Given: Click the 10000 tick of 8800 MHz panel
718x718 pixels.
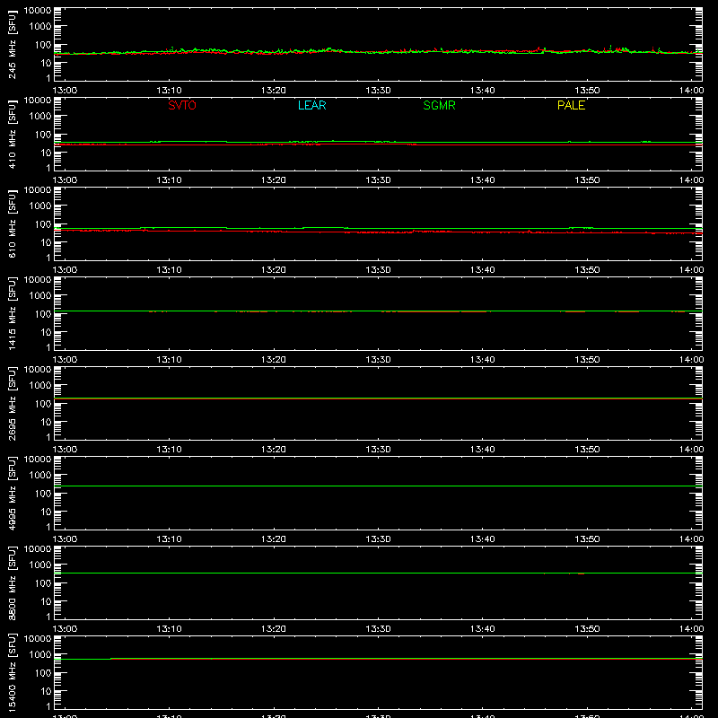Looking at the screenshot, I should pyautogui.click(x=38, y=549).
